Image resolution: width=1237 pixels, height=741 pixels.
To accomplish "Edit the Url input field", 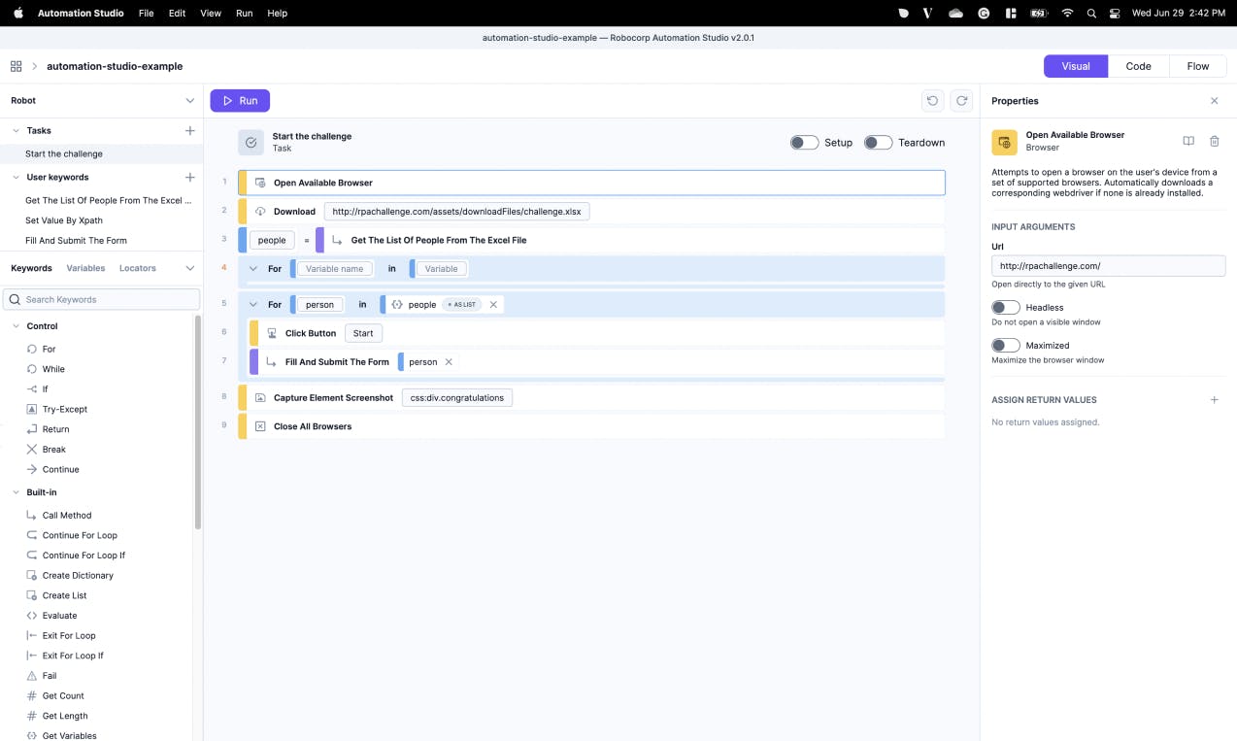I will point(1108,266).
